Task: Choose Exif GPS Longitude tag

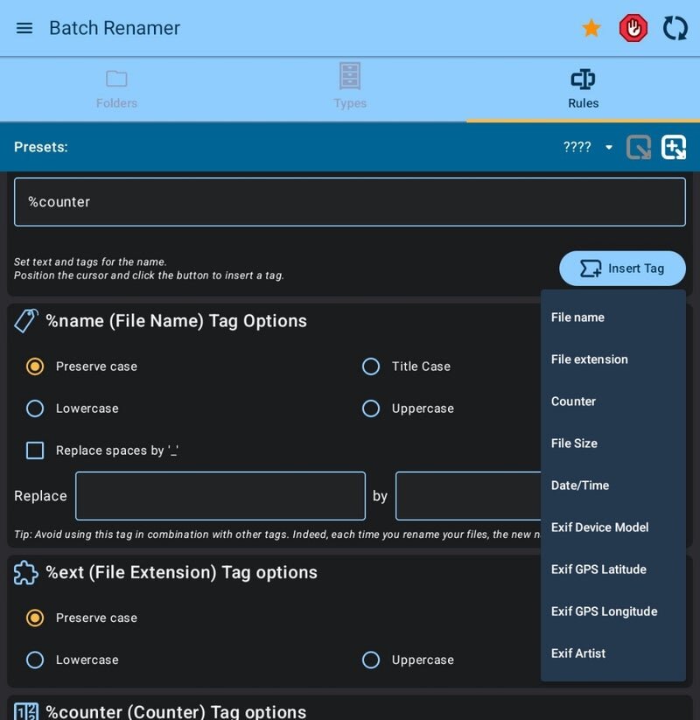Action: point(613,612)
